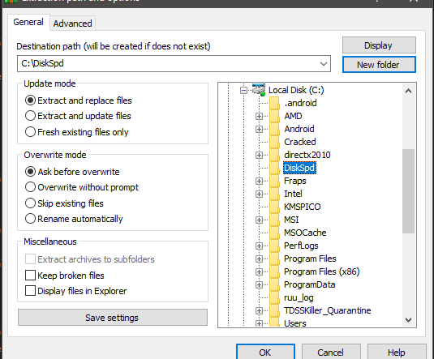This screenshot has height=359, width=434.
Task: Click the Fraps folder icon
Action: (x=274, y=182)
